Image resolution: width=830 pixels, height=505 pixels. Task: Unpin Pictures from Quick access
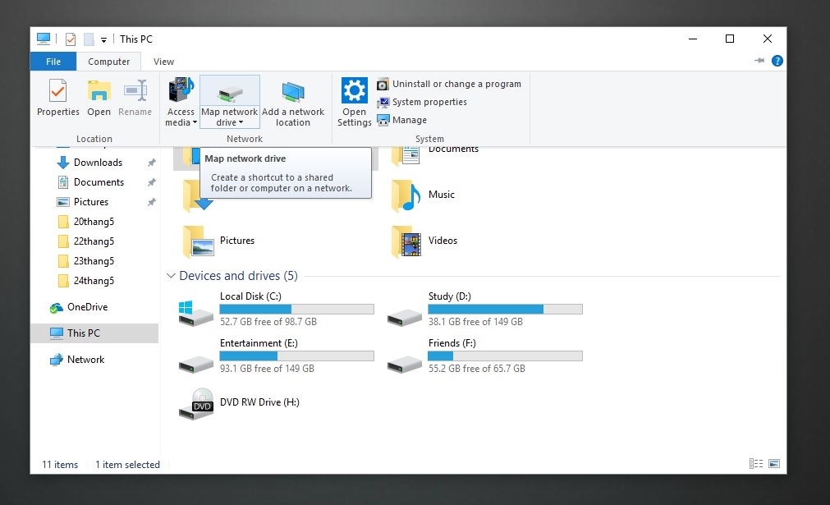click(x=150, y=201)
